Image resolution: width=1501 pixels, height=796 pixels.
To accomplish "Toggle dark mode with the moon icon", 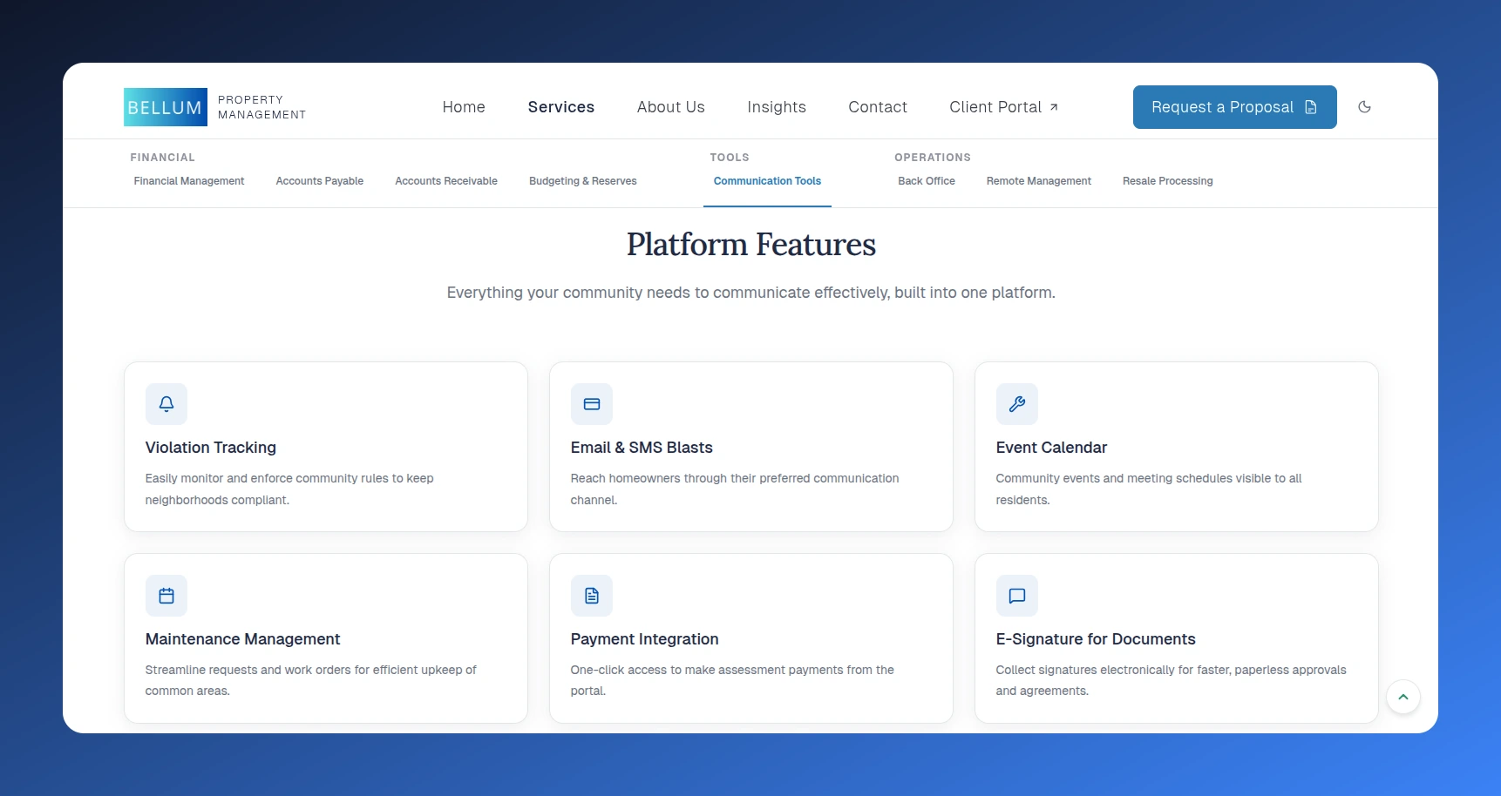I will click(x=1365, y=107).
